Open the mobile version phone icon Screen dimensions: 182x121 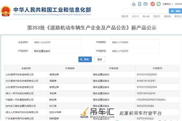pyautogui.click(x=140, y=4)
